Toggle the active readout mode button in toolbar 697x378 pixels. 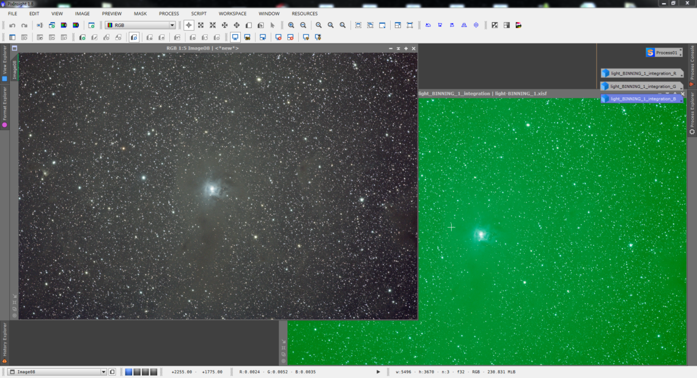(x=188, y=25)
